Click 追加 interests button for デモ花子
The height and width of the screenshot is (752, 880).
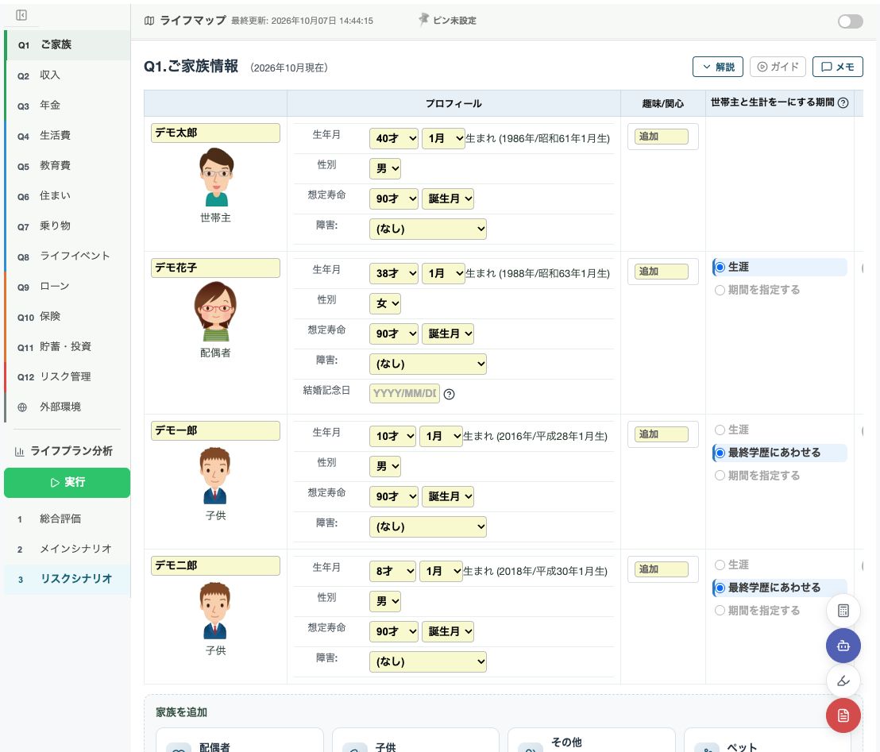tap(661, 272)
